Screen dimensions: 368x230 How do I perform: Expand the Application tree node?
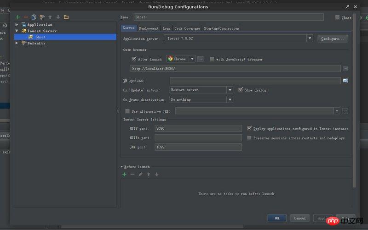(x=17, y=25)
